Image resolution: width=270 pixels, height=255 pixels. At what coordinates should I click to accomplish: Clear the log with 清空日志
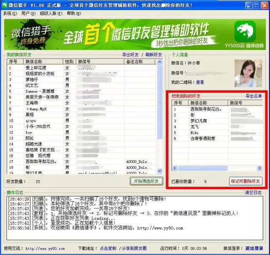pos(254,192)
